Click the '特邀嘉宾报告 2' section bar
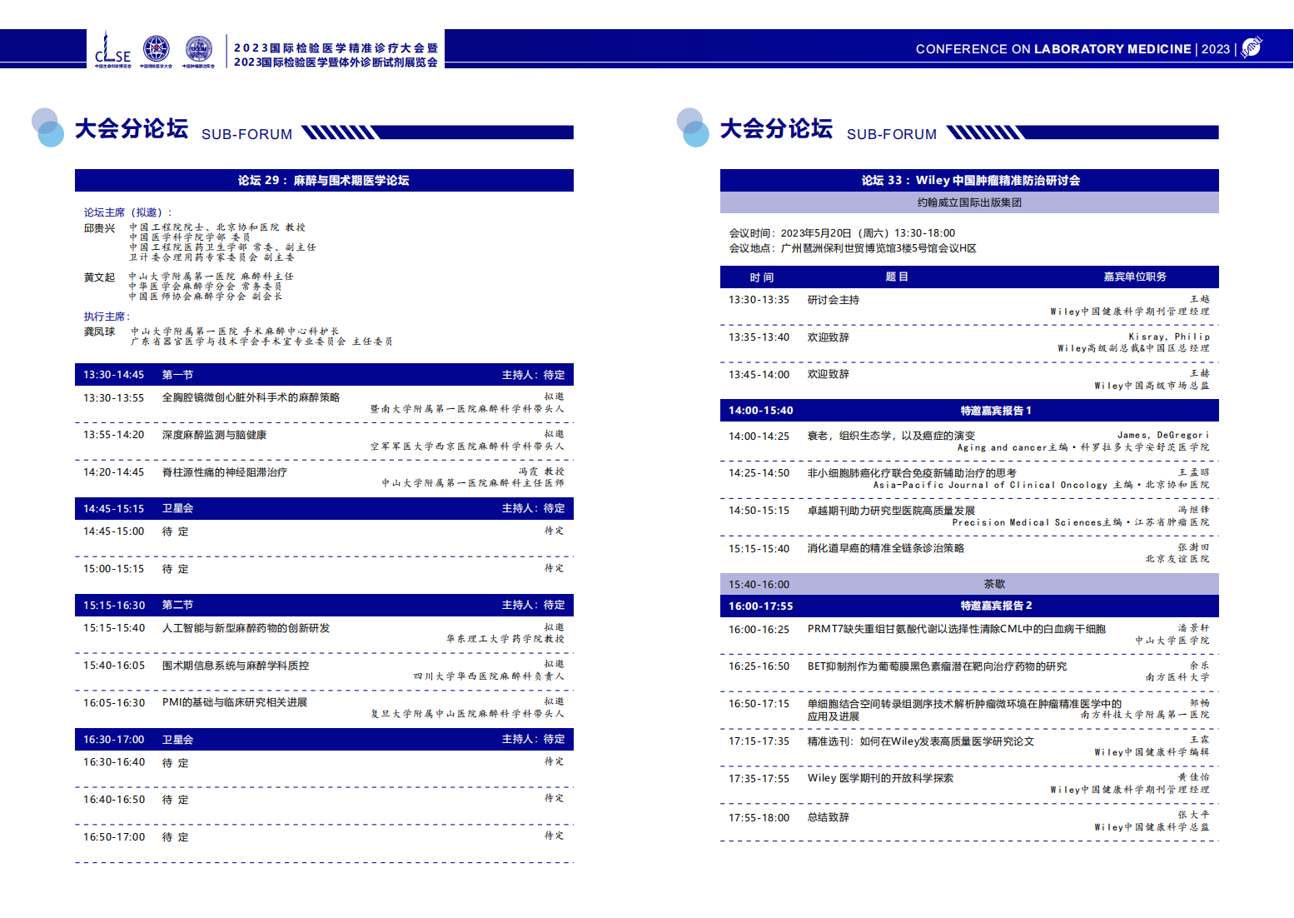The image size is (1294, 918). tap(969, 606)
